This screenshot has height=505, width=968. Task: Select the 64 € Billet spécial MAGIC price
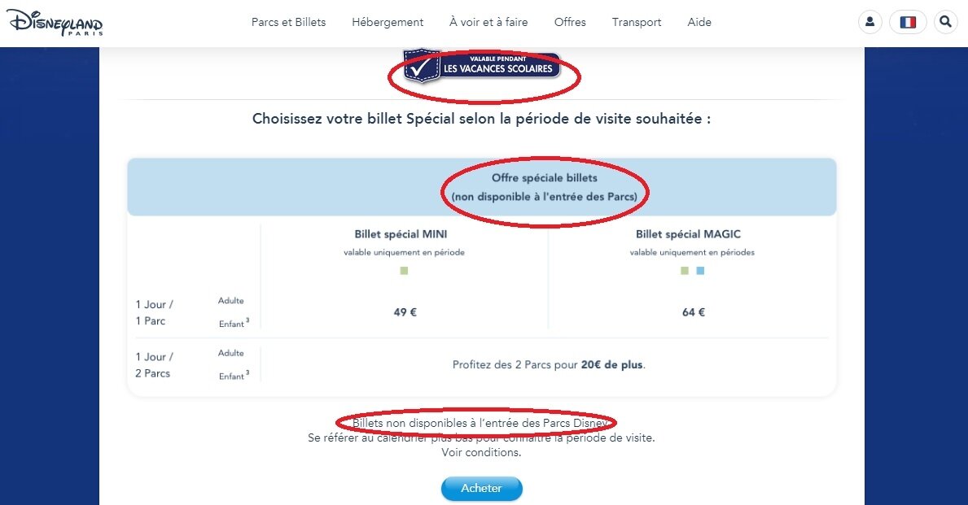tap(694, 312)
